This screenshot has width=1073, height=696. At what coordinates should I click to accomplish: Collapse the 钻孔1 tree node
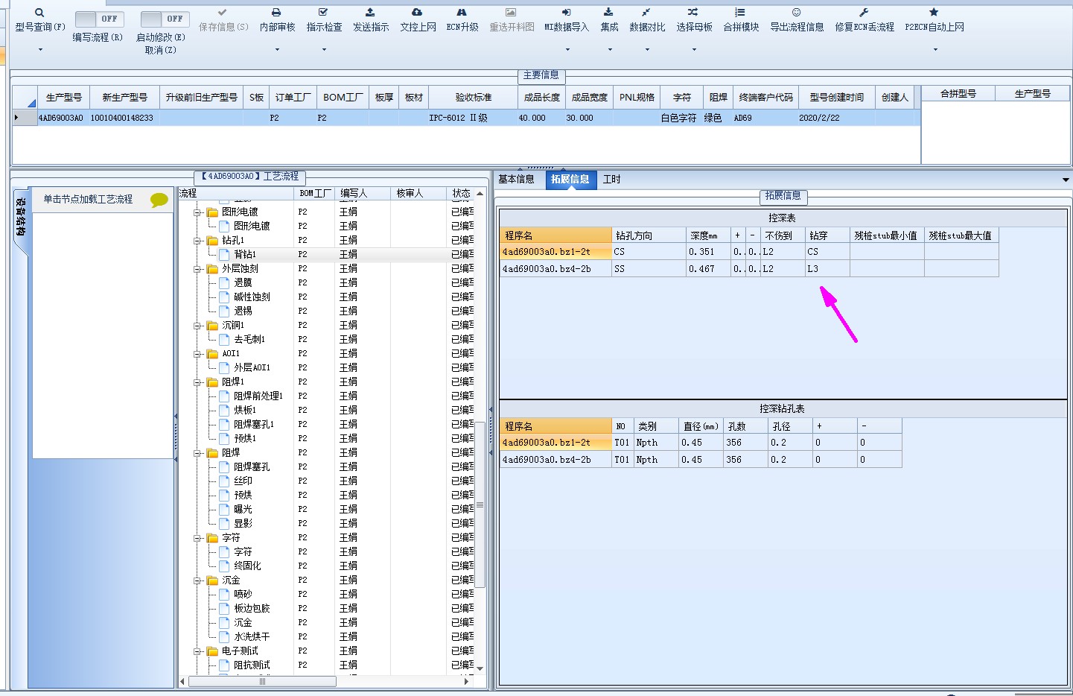(198, 241)
